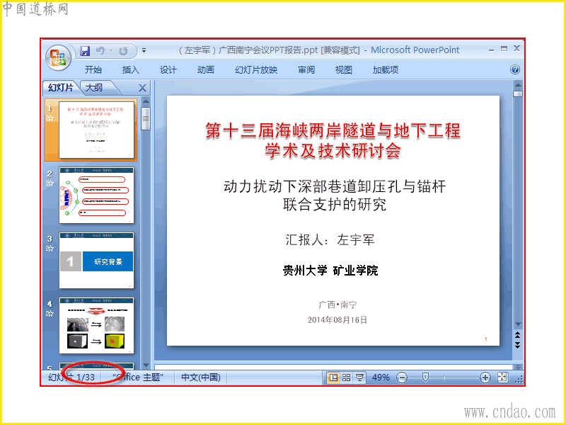Image resolution: width=566 pixels, height=425 pixels.
Task: Select slide 3 thumbnail 研究背景
Action: coord(96,260)
